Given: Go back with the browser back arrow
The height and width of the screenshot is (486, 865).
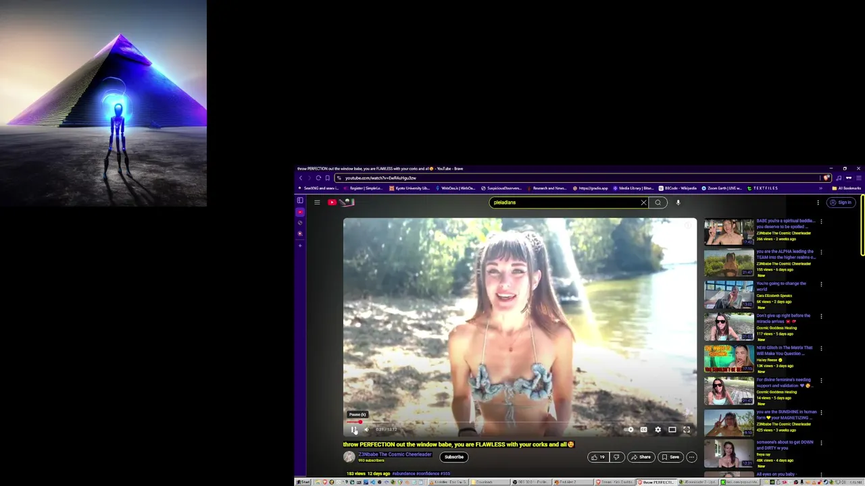Looking at the screenshot, I should point(301,178).
